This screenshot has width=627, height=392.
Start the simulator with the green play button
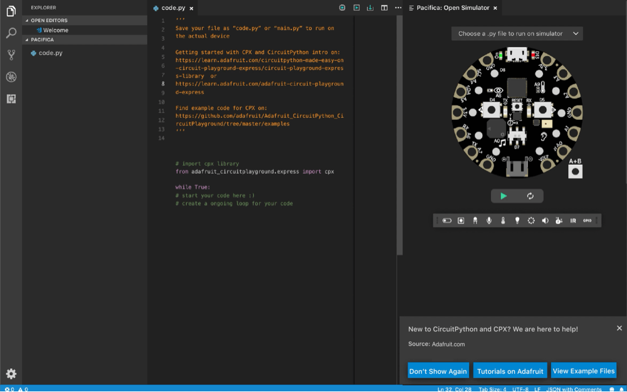pos(504,196)
